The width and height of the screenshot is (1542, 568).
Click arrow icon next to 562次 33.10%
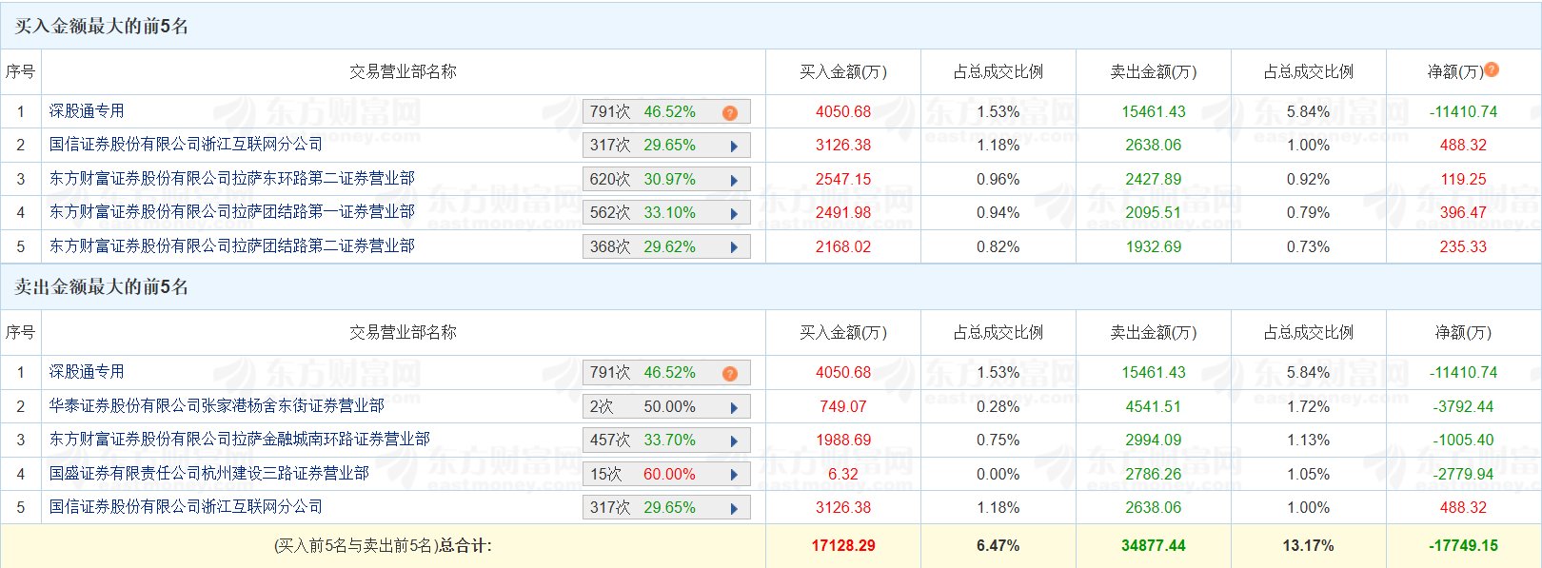tap(734, 213)
